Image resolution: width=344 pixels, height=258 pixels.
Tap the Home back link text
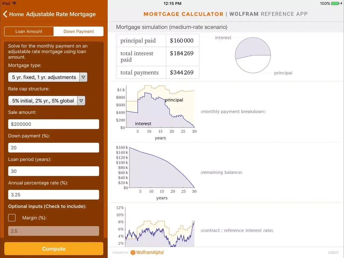16,14
